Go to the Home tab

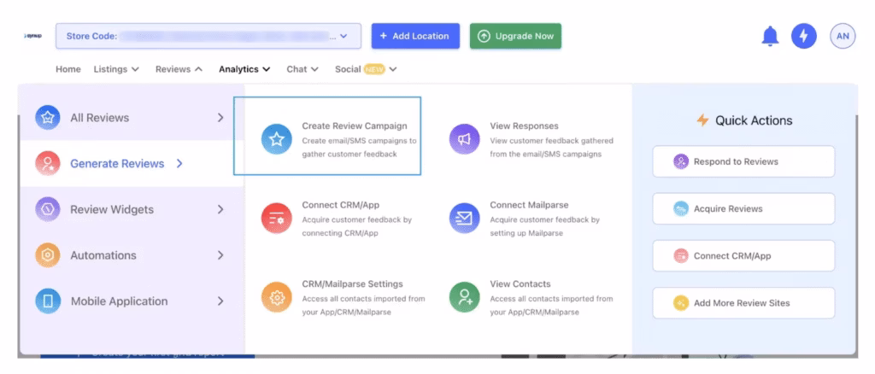click(x=68, y=69)
